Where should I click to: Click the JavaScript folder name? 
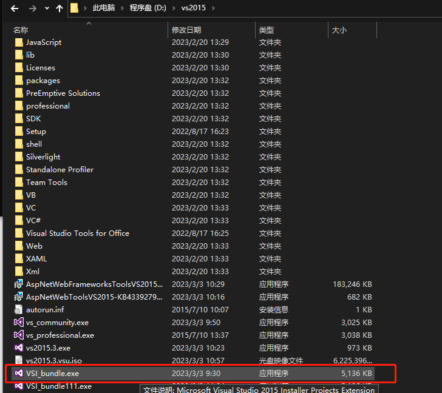click(44, 42)
